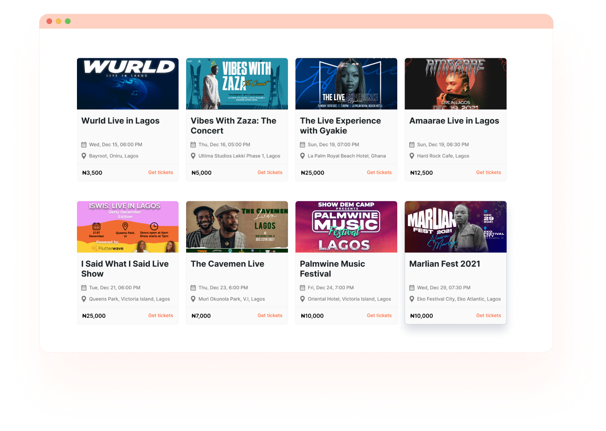
Task: Click the green maximize window dot
Action: (68, 21)
